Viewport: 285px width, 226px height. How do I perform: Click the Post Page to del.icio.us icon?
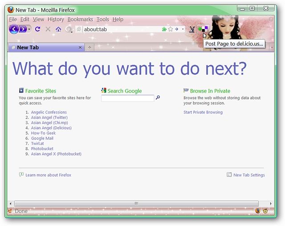click(203, 29)
